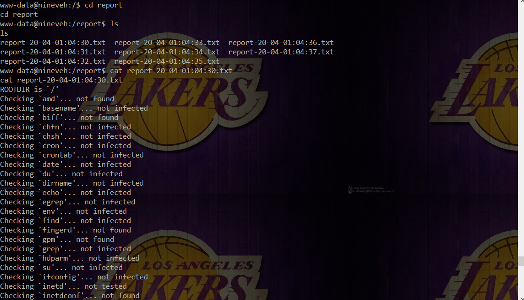Click the "Checking `find'" line

66,221
